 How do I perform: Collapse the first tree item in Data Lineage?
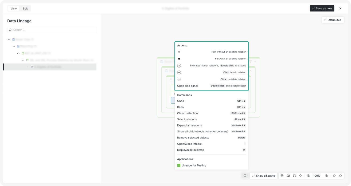9,39
